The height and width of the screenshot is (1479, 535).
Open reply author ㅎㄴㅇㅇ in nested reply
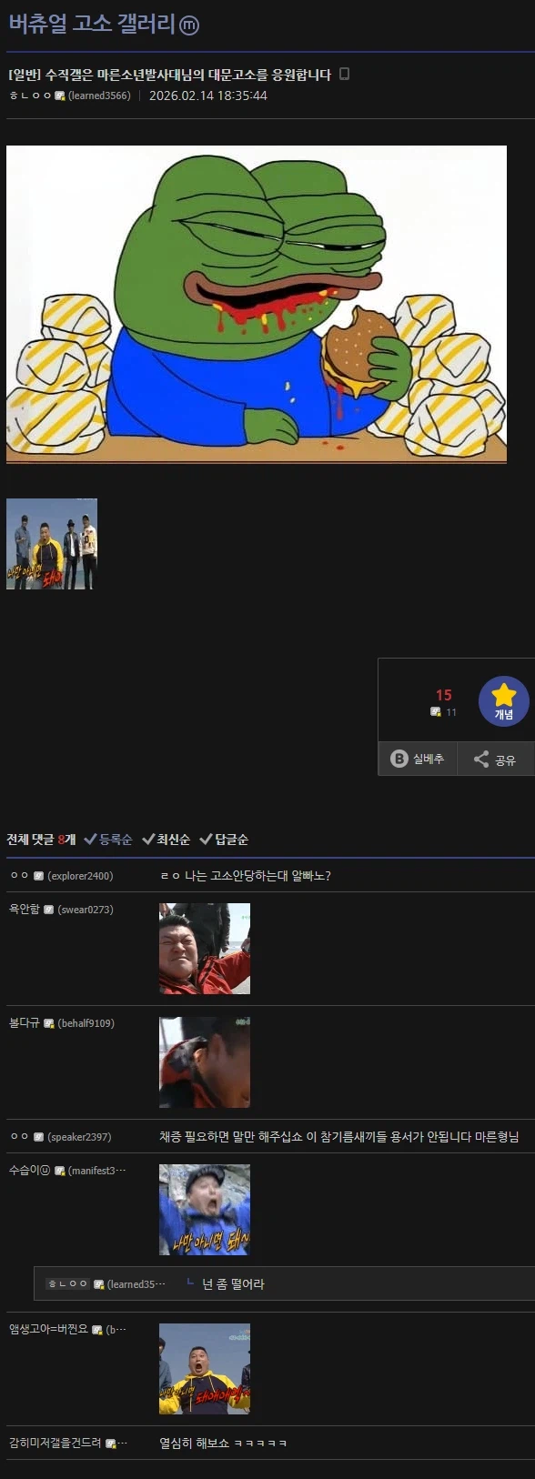click(x=68, y=1284)
